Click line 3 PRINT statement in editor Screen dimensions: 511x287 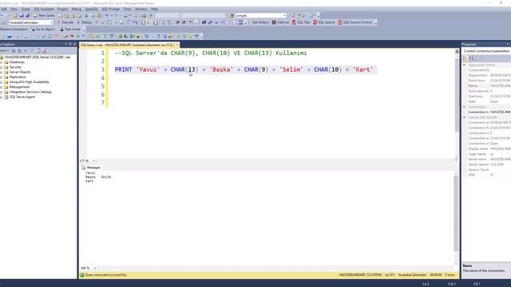point(245,69)
